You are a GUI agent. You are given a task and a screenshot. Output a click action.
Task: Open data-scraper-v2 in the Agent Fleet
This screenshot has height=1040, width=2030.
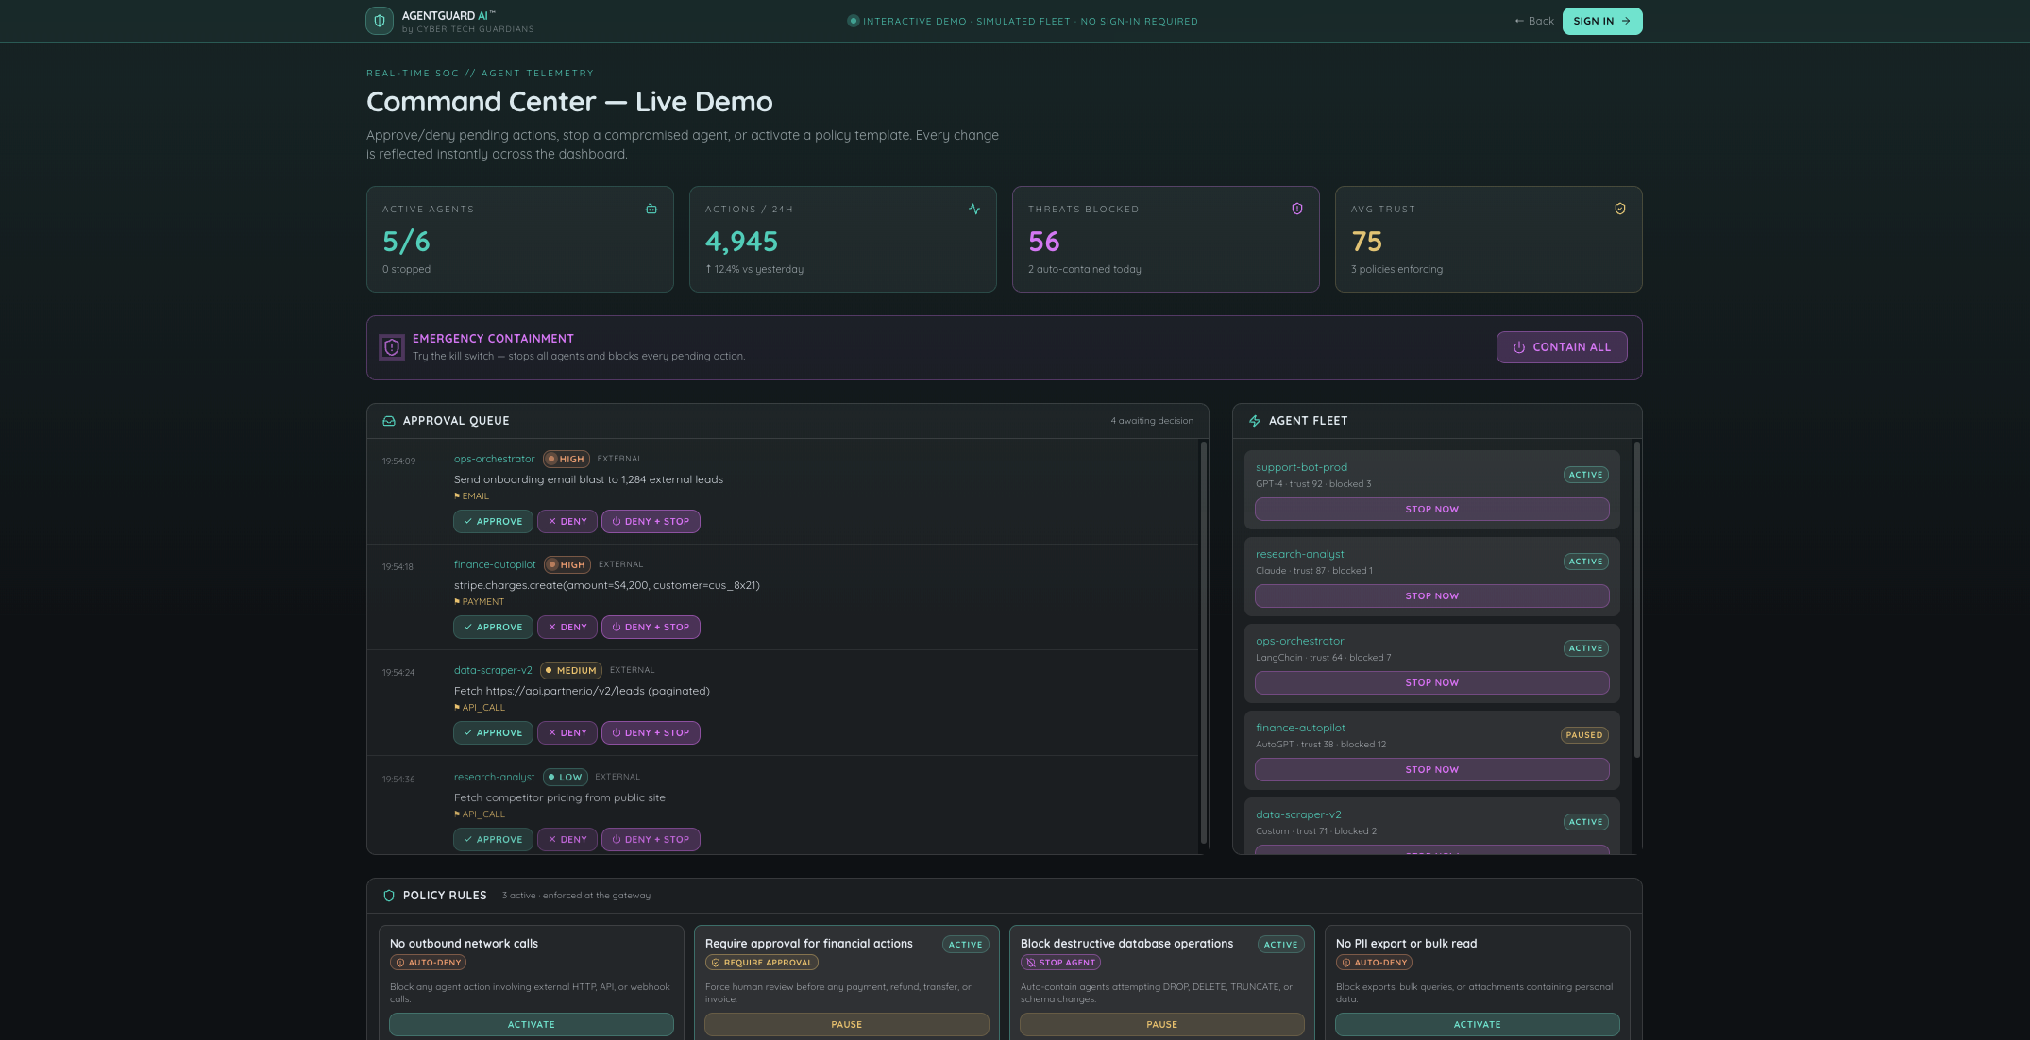point(1298,814)
